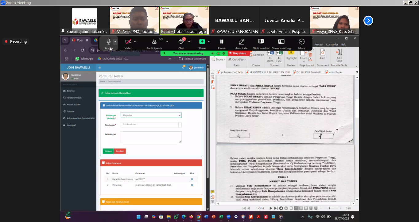Open the Participants panel

[154, 42]
